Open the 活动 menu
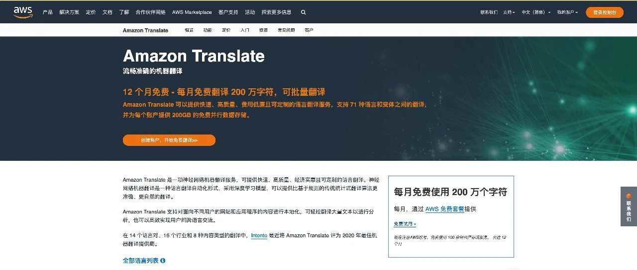The image size is (637, 270). [250, 12]
